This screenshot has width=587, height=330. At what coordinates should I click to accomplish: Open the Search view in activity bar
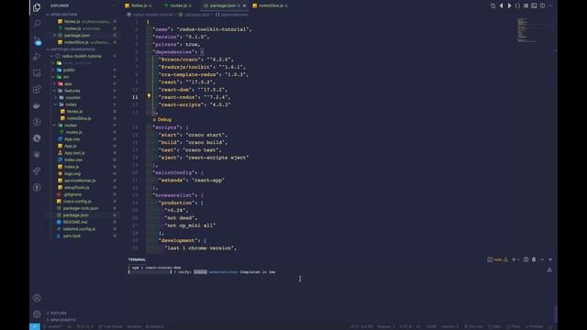(x=37, y=24)
